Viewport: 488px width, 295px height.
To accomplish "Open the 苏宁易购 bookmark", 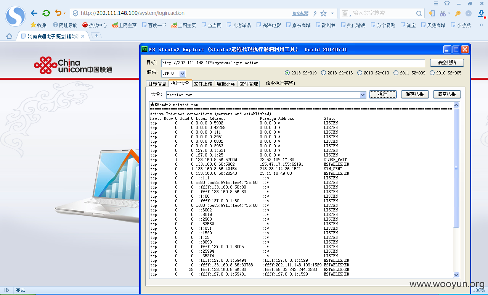I will [383, 25].
